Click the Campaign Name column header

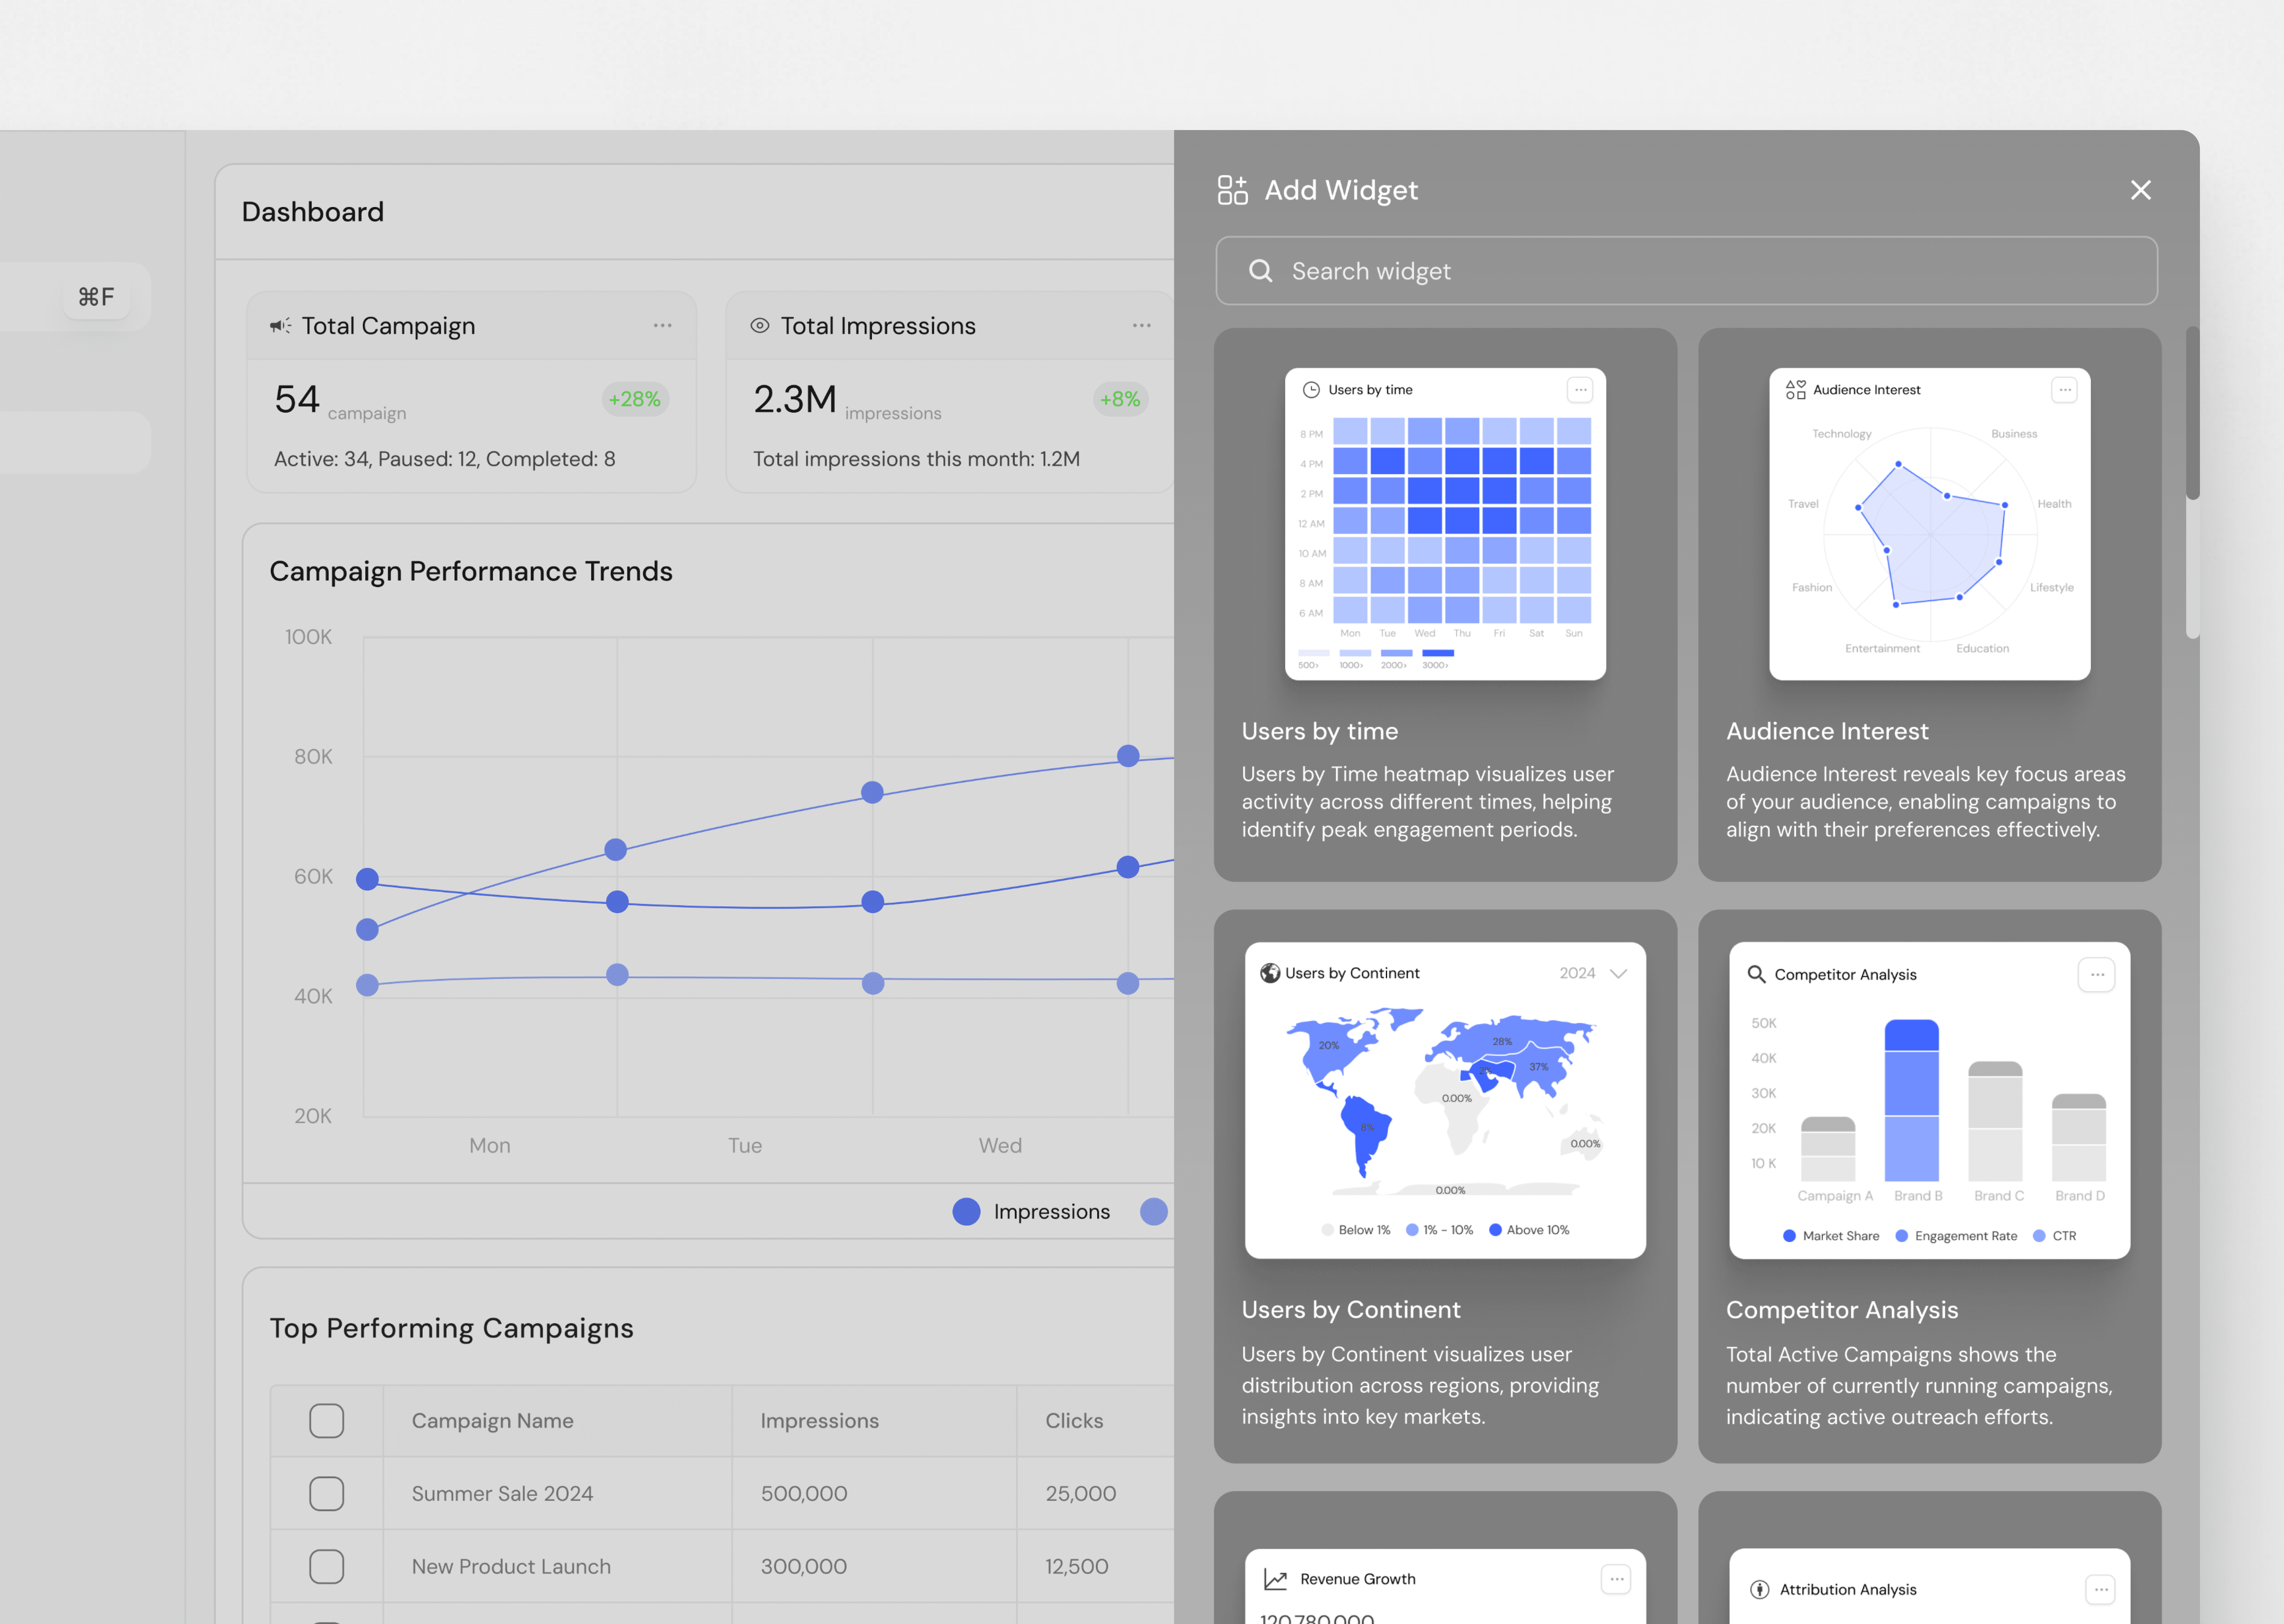pos(492,1421)
